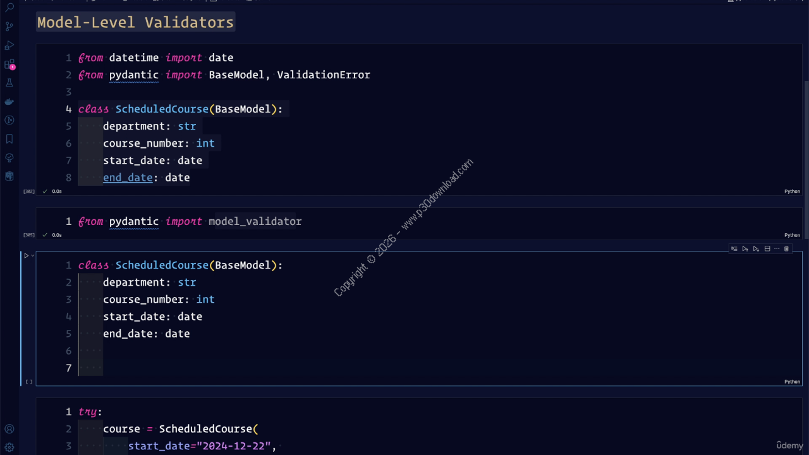Screen dimensions: 809x455
Task: Open the Run and Debug view
Action: pyautogui.click(x=9, y=45)
